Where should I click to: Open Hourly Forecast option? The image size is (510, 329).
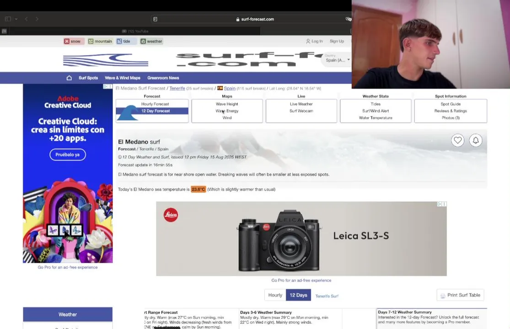click(155, 104)
